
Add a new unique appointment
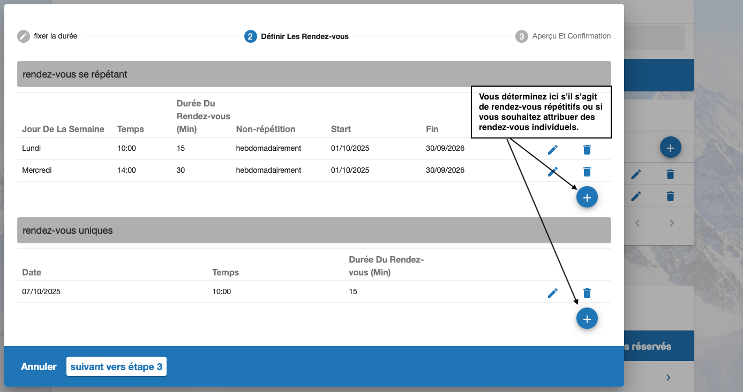point(587,319)
